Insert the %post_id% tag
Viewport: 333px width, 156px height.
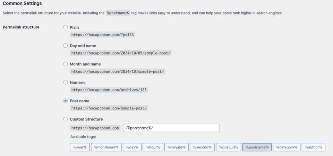tap(228, 147)
